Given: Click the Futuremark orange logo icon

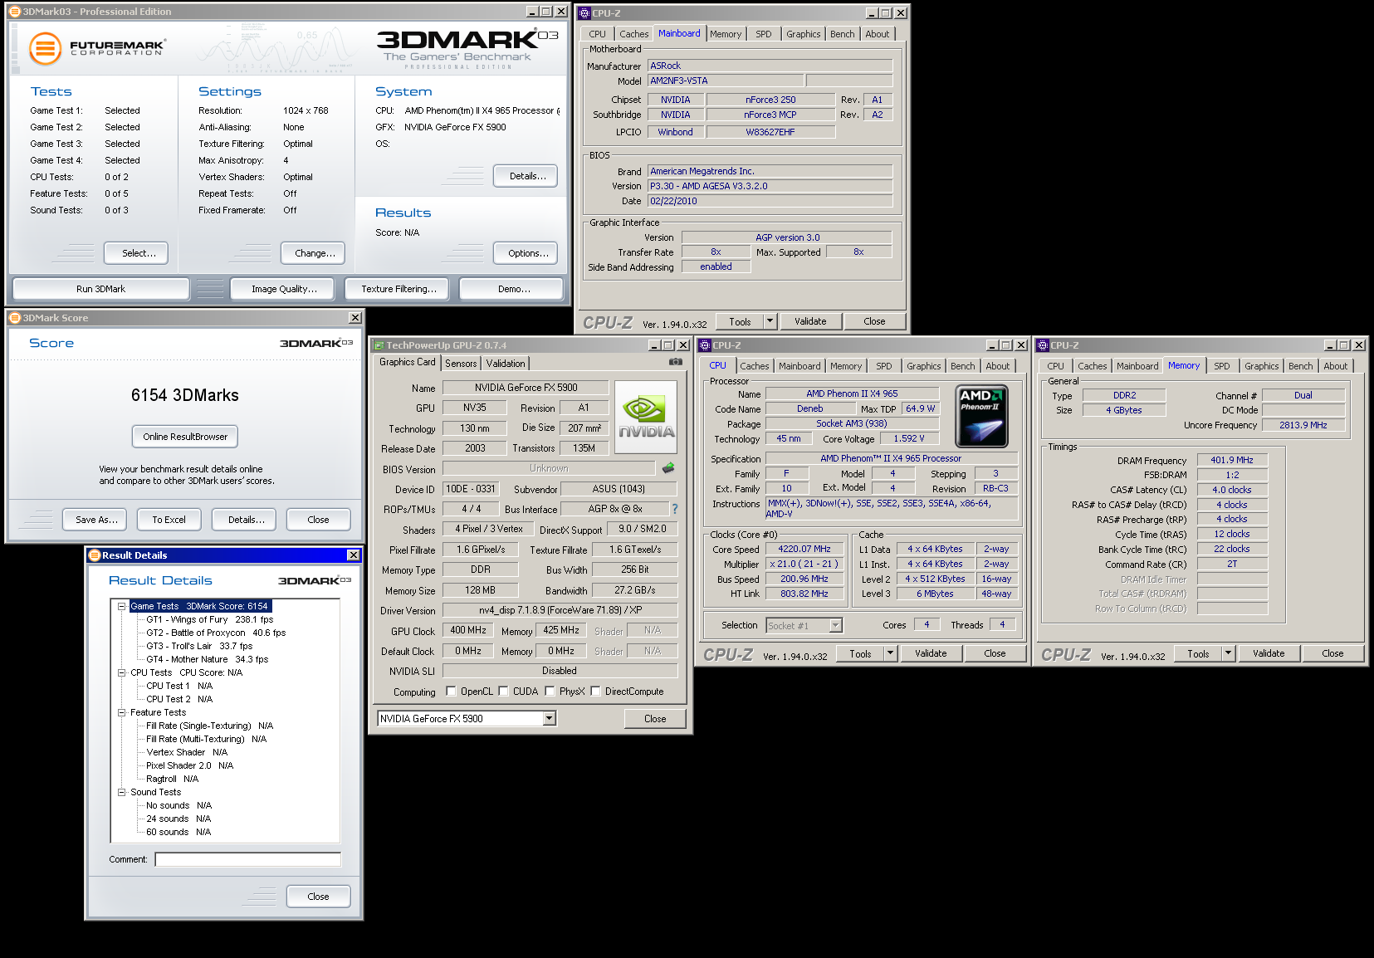Looking at the screenshot, I should click(x=46, y=48).
